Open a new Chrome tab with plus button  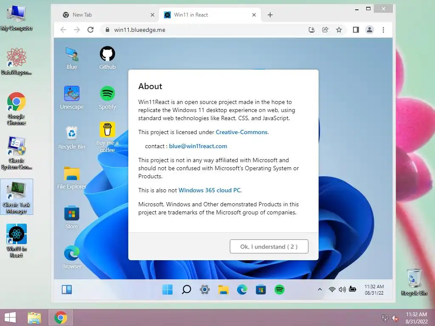pyautogui.click(x=270, y=15)
